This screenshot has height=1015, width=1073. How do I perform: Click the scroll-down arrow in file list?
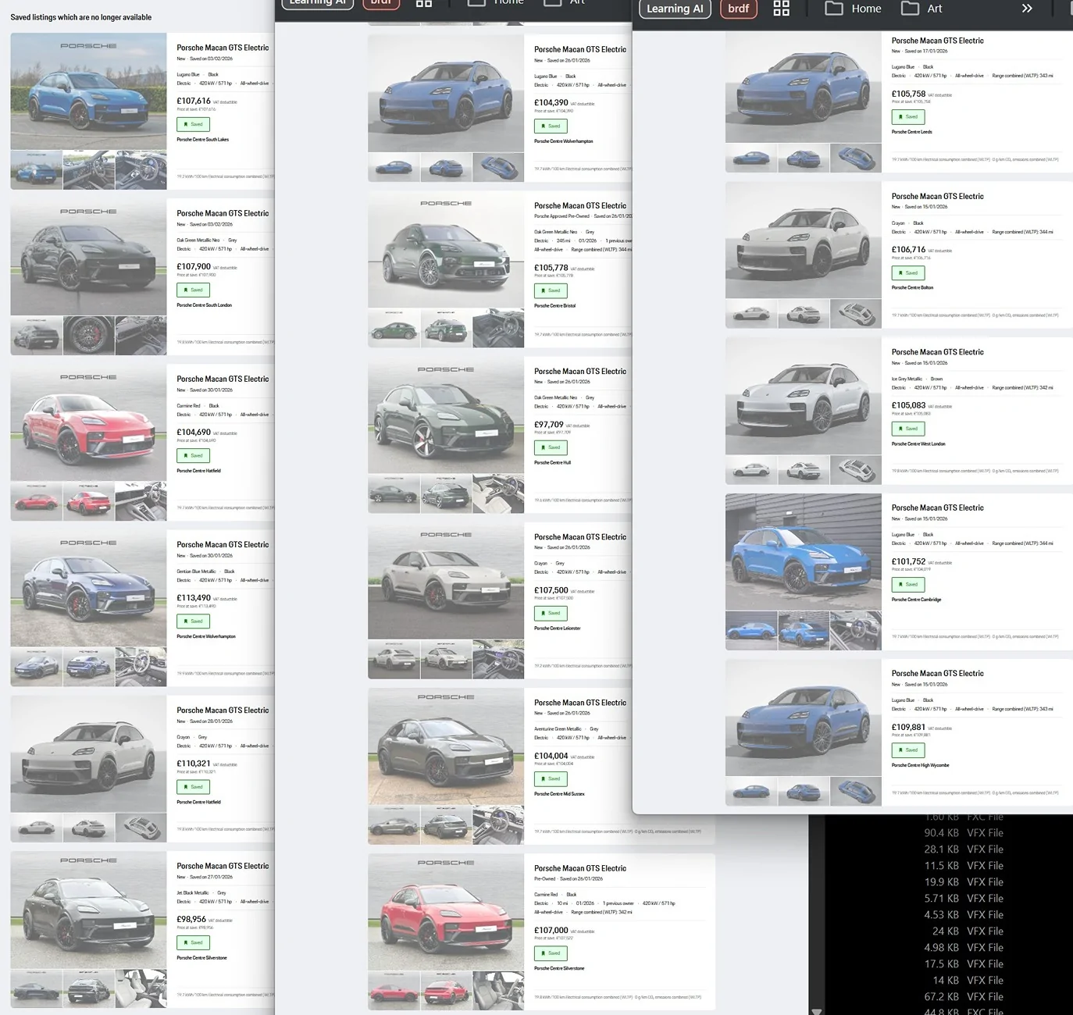click(816, 1010)
